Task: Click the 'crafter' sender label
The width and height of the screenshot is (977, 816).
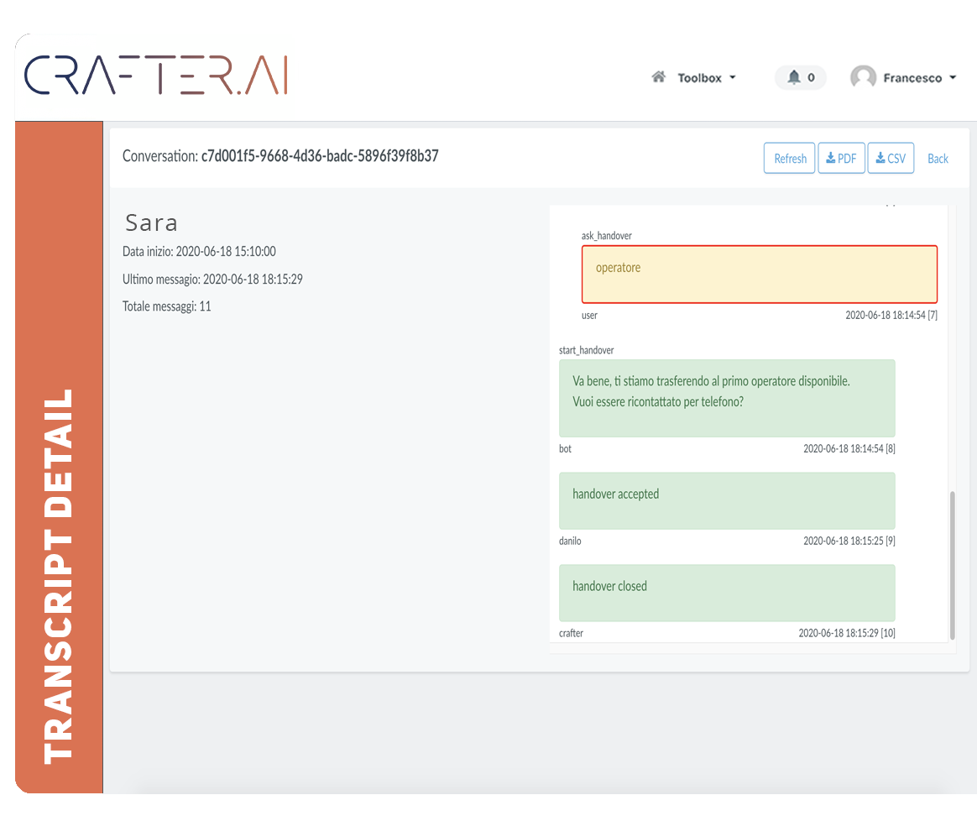Action: coord(571,633)
